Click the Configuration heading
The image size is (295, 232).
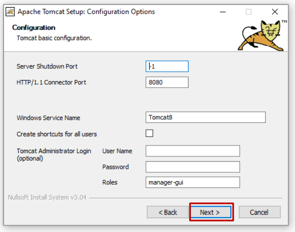(x=34, y=28)
